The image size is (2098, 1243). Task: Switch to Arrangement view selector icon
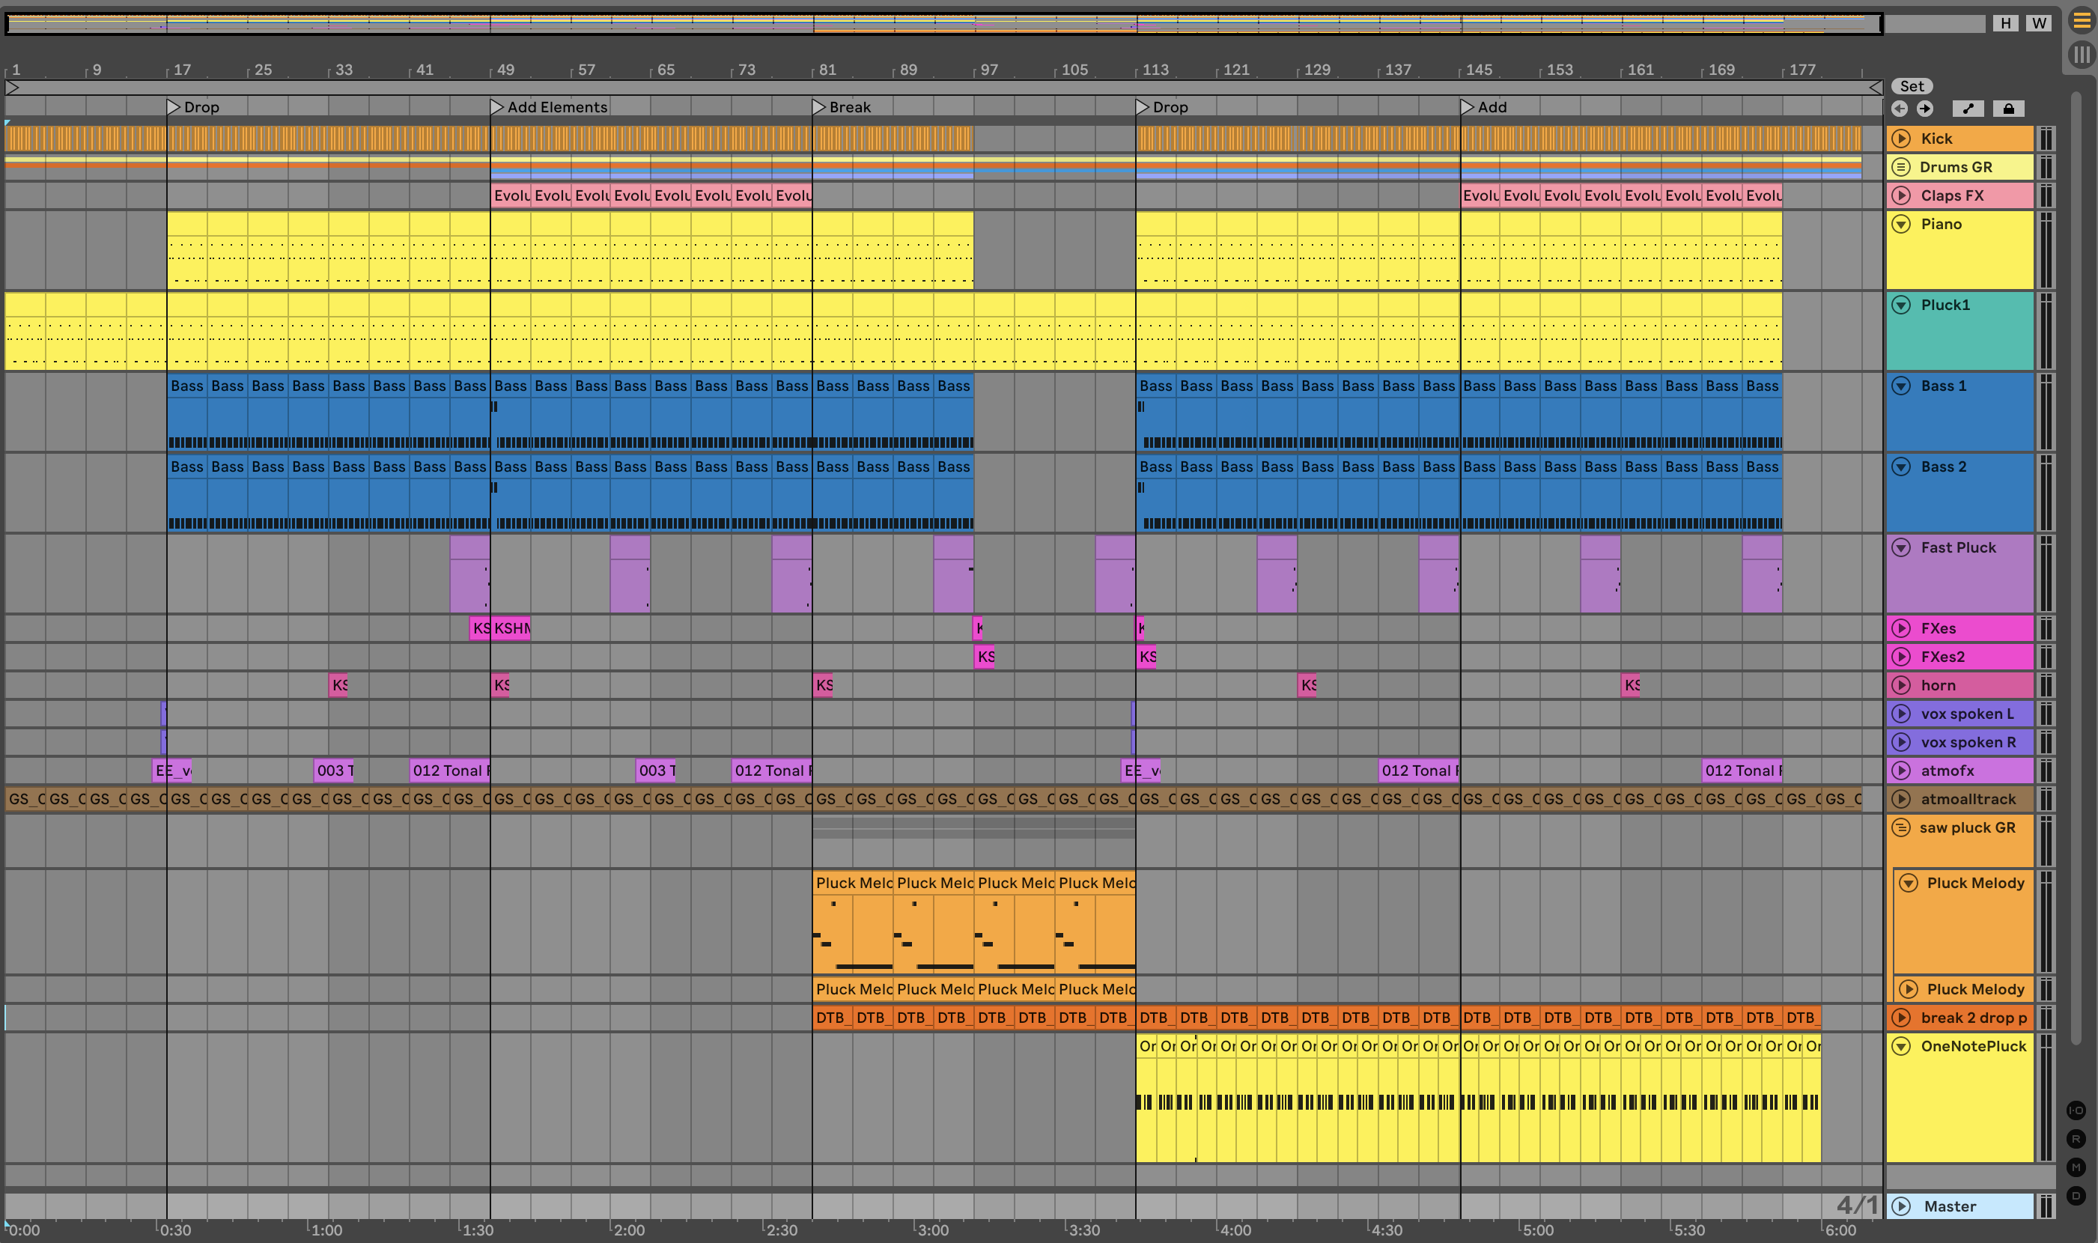pos(2082,21)
